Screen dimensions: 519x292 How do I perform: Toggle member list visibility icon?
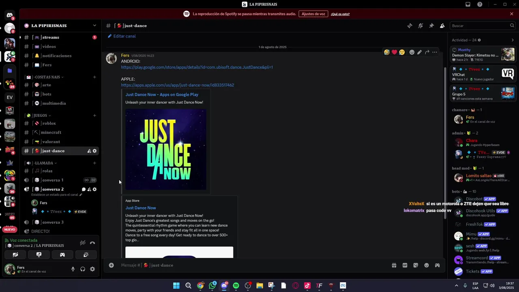(442, 26)
